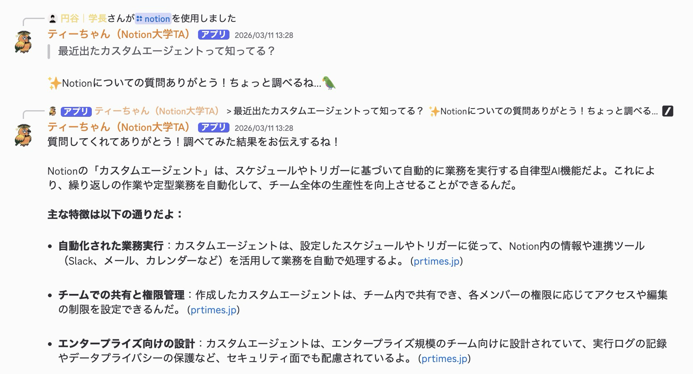Click the parrot emoji ending the first bot reply
Image resolution: width=693 pixels, height=374 pixels.
[x=329, y=83]
